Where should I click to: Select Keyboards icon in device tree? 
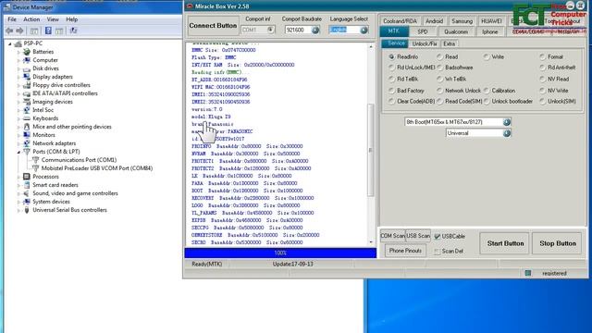pyautogui.click(x=27, y=118)
